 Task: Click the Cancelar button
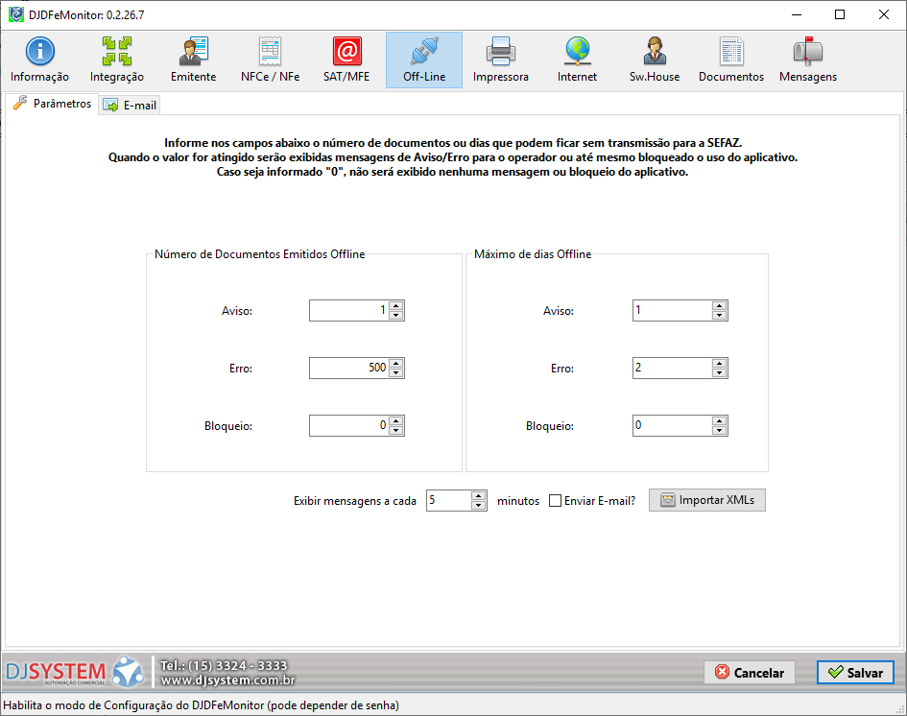tap(749, 673)
